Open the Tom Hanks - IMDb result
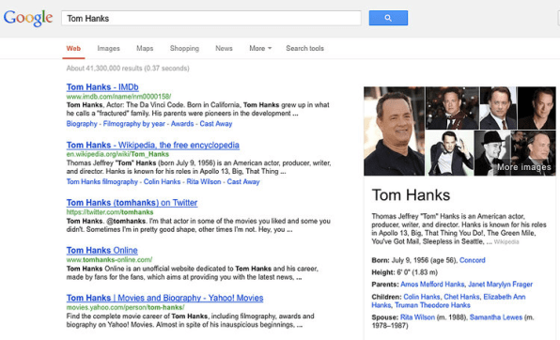Image resolution: width=560 pixels, height=340 pixels. (102, 87)
